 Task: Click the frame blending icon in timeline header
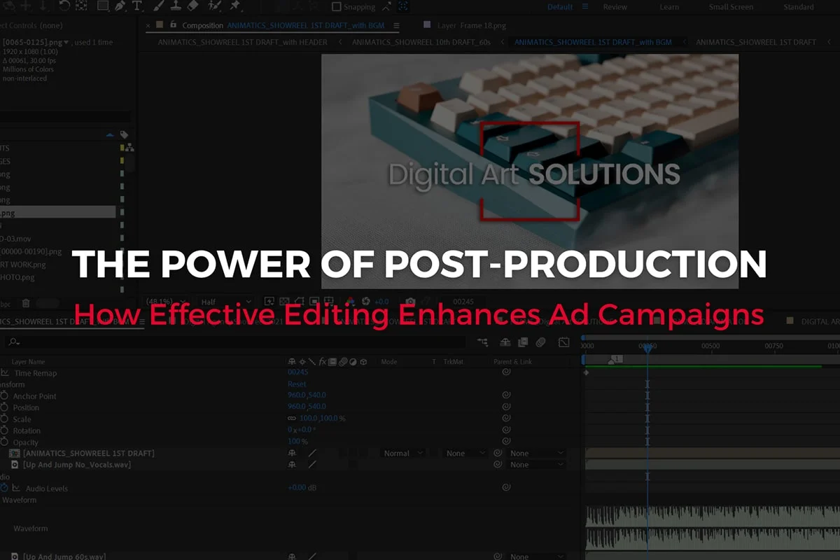pyautogui.click(x=523, y=342)
